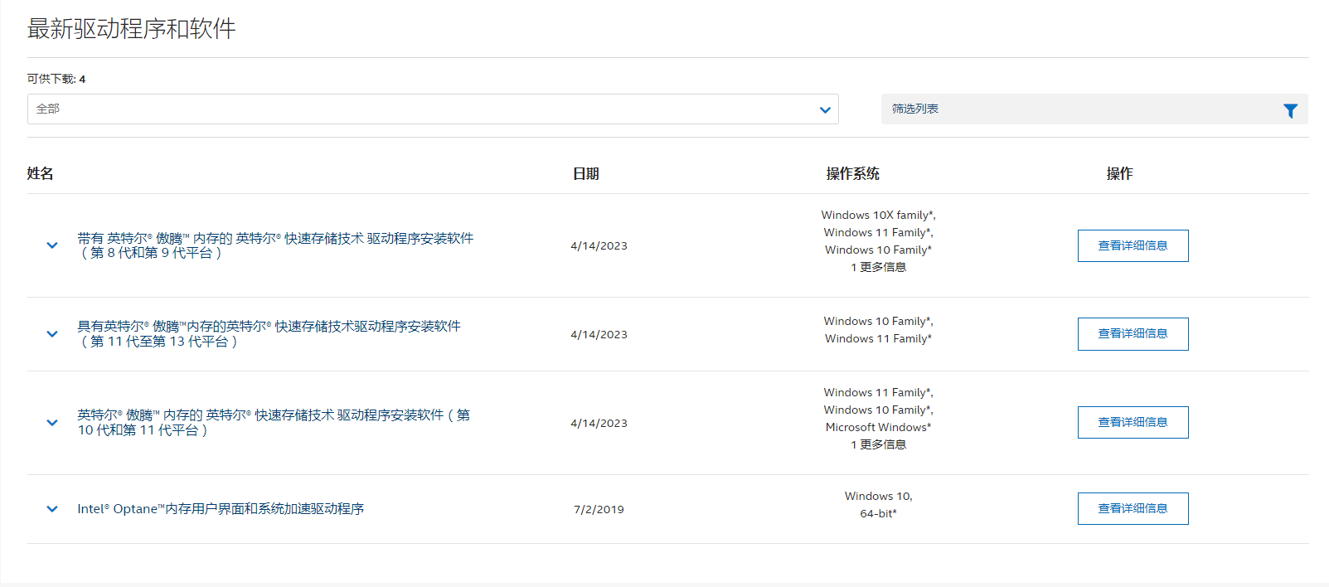The image size is (1329, 587).
Task: Click into the 筛选列表 filter field
Action: (x=1094, y=109)
